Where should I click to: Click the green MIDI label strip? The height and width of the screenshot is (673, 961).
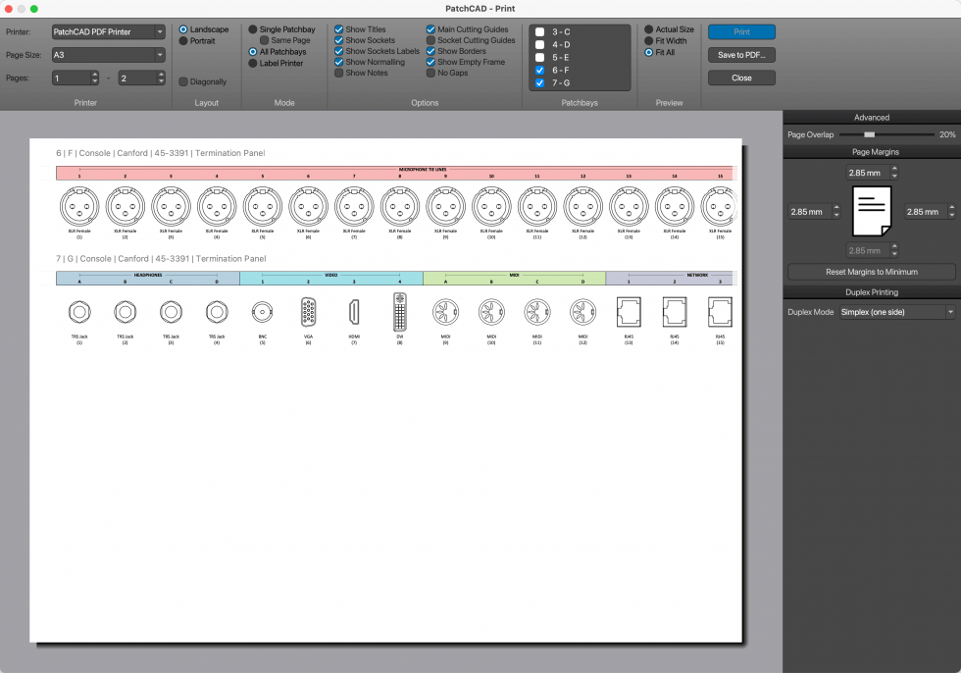514,279
